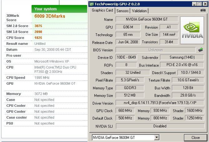Click the Pro user row label
Screen dimensions: 209x142
14,55
